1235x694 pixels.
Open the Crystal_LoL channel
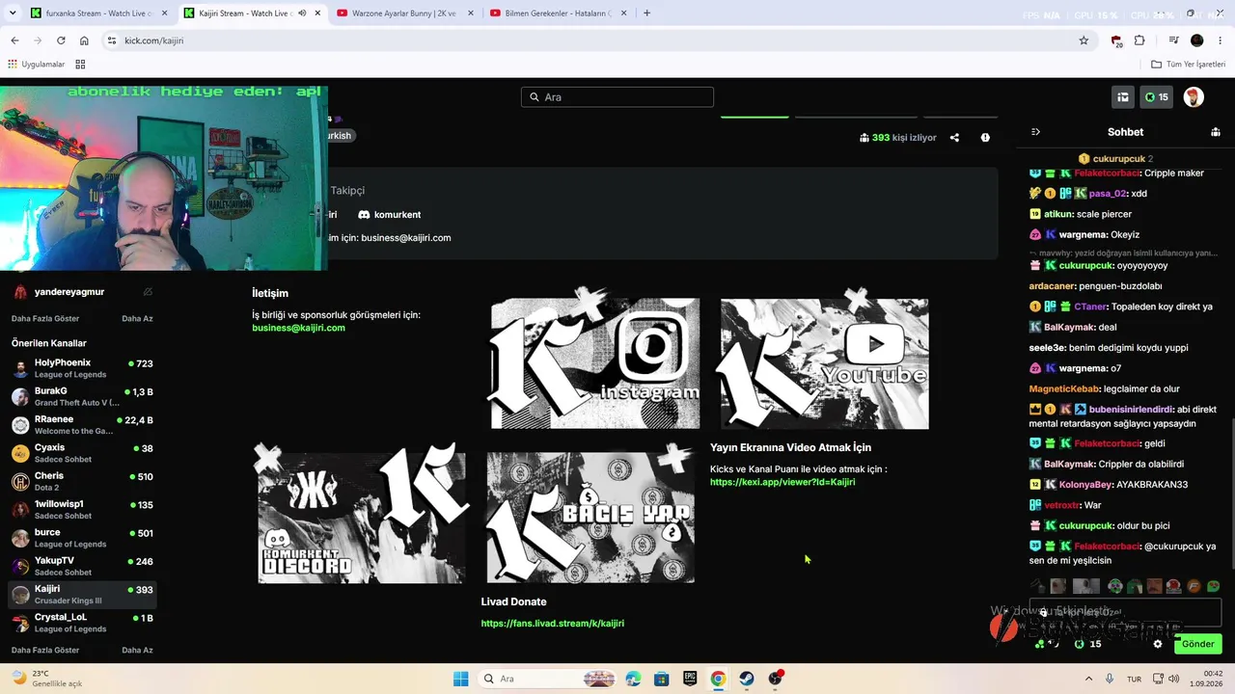point(82,623)
